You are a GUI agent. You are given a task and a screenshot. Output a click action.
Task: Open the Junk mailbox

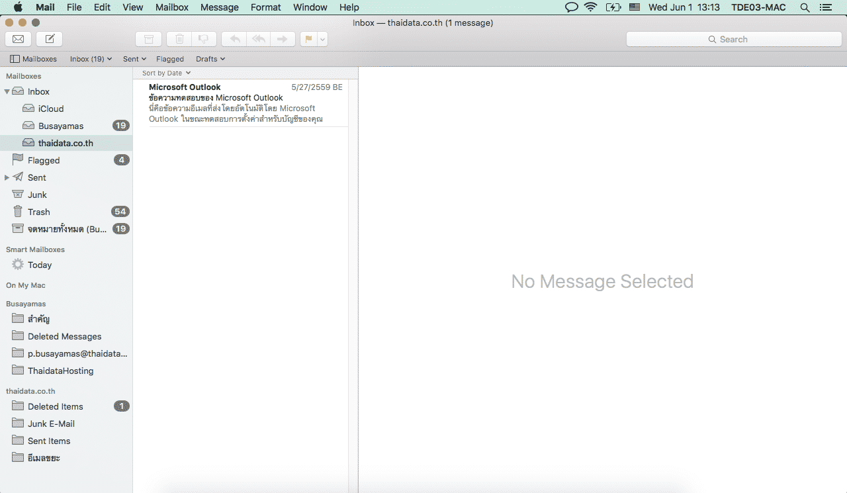tap(66, 195)
